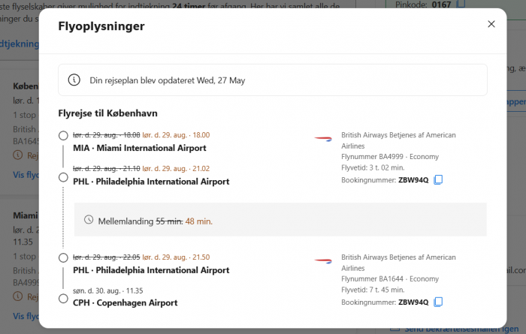
Task: Click British Airways logo for flight BA1644
Action: 323,260
